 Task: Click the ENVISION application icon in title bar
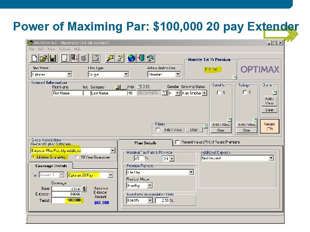[30, 43]
